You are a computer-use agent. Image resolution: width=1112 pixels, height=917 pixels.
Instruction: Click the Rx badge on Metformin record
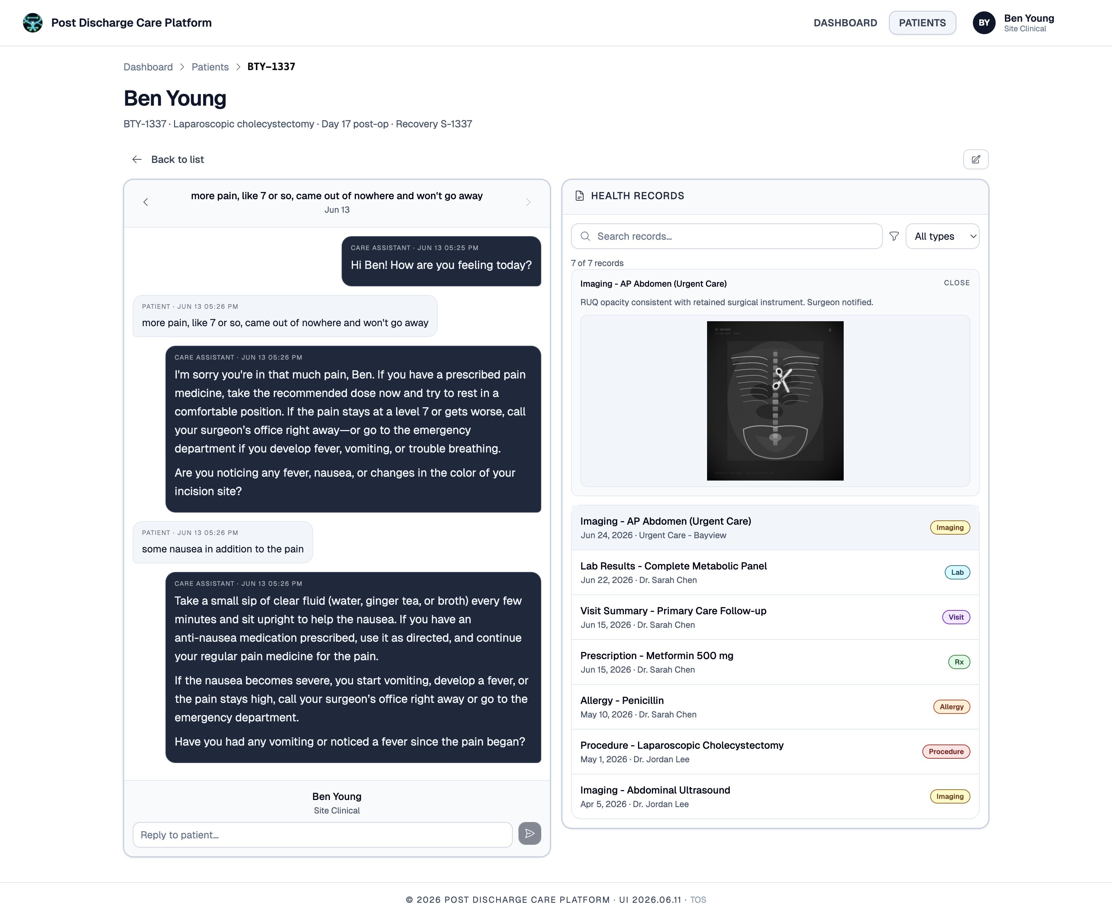tap(959, 662)
